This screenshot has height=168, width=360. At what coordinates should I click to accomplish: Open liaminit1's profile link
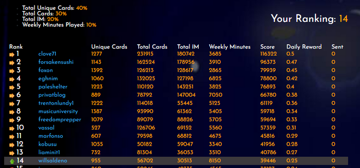[49, 153]
